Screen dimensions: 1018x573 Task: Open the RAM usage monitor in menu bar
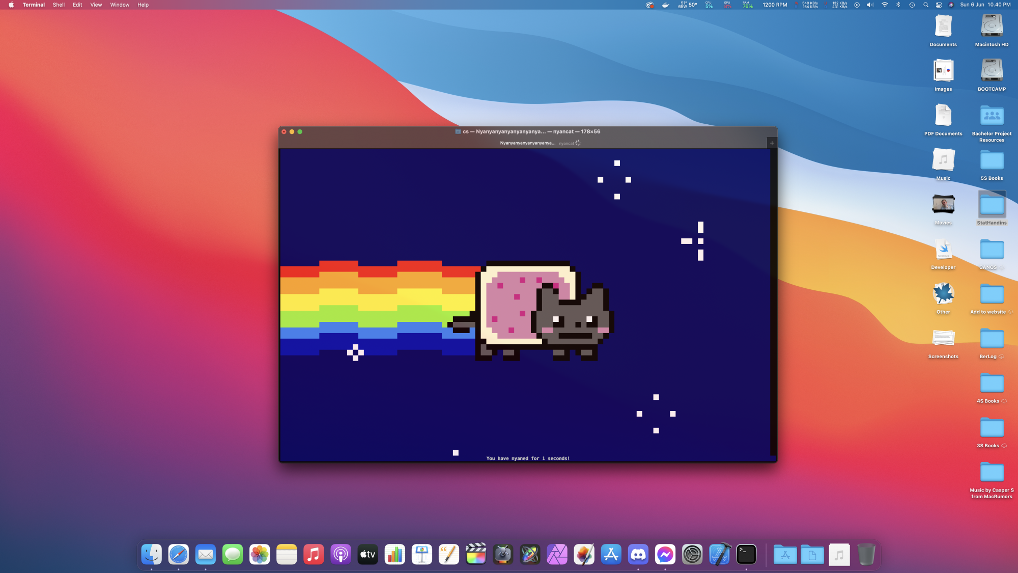click(x=747, y=5)
